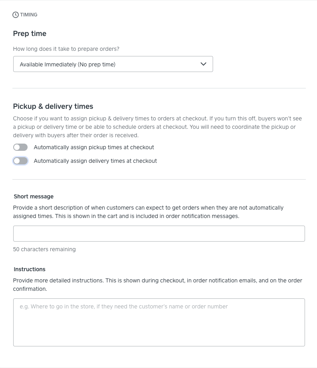Image resolution: width=317 pixels, height=368 pixels.
Task: Enable automatic delivery times toggle
Action: pos(20,161)
